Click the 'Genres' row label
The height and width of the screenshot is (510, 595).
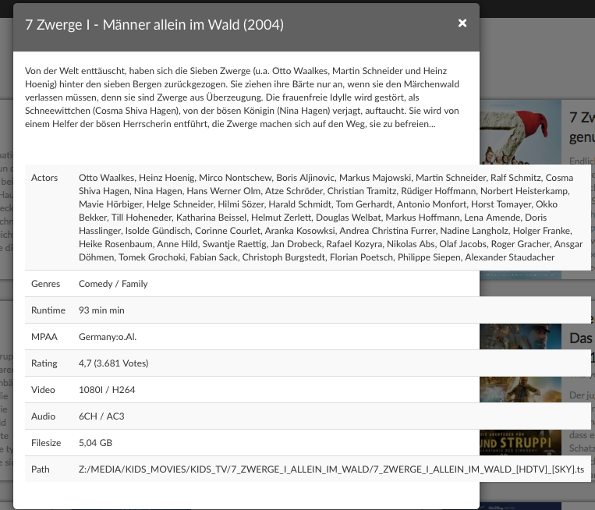45,284
